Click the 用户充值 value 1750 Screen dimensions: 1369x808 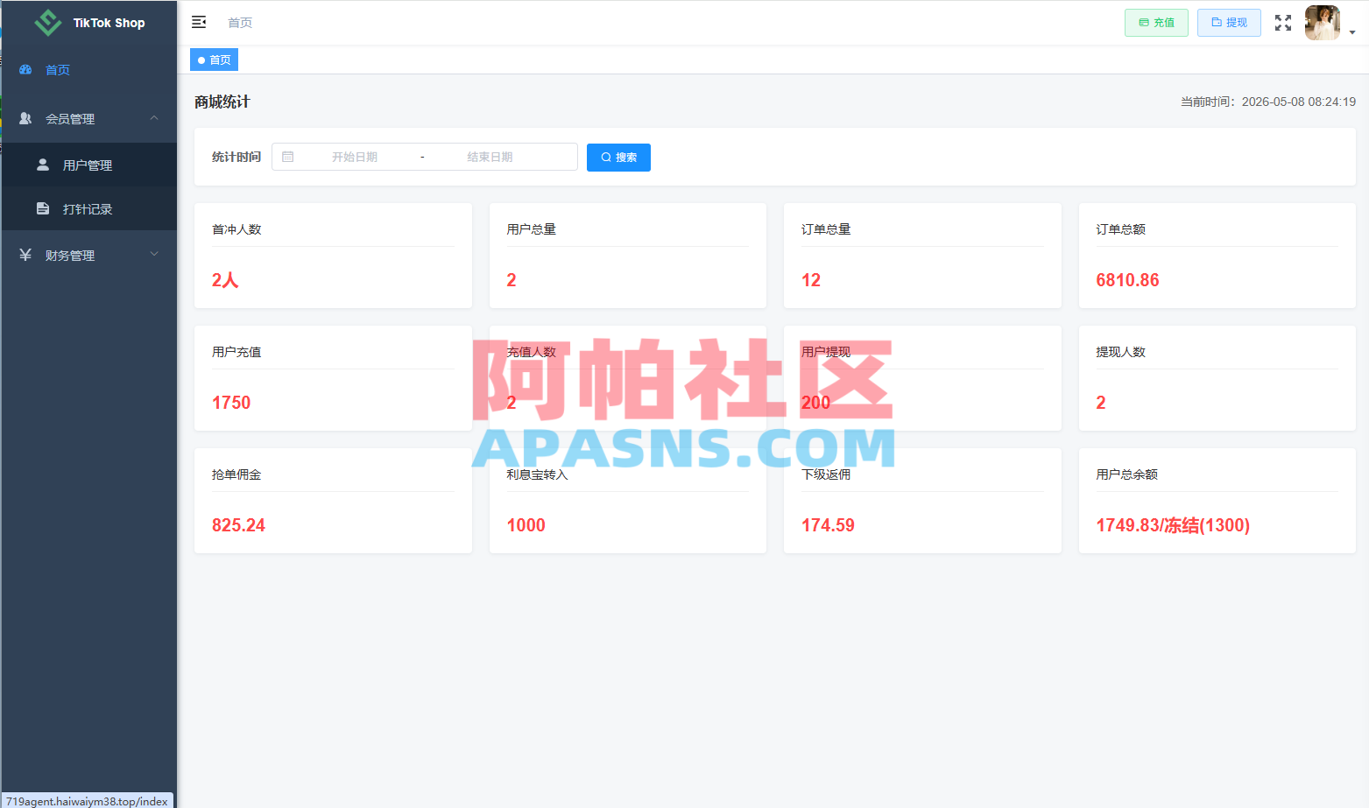point(231,403)
